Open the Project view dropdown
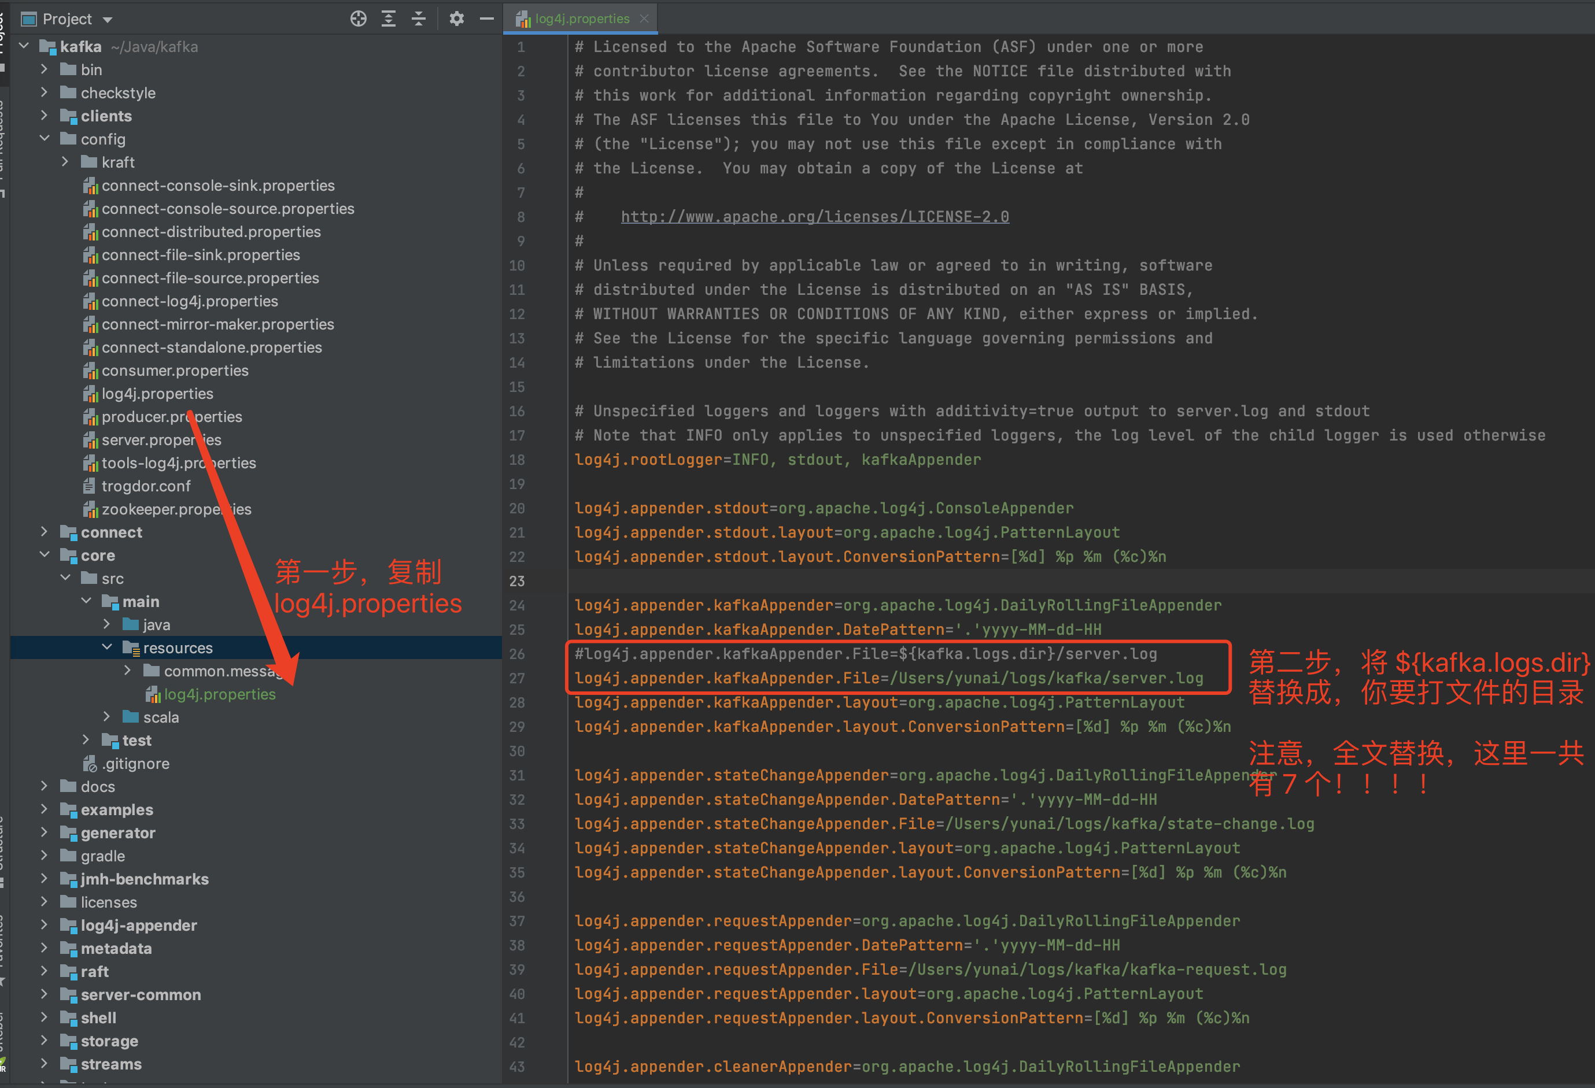This screenshot has width=1595, height=1088. pyautogui.click(x=108, y=19)
